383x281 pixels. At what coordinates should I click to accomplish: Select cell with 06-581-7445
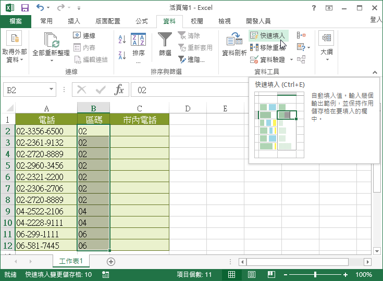point(46,246)
